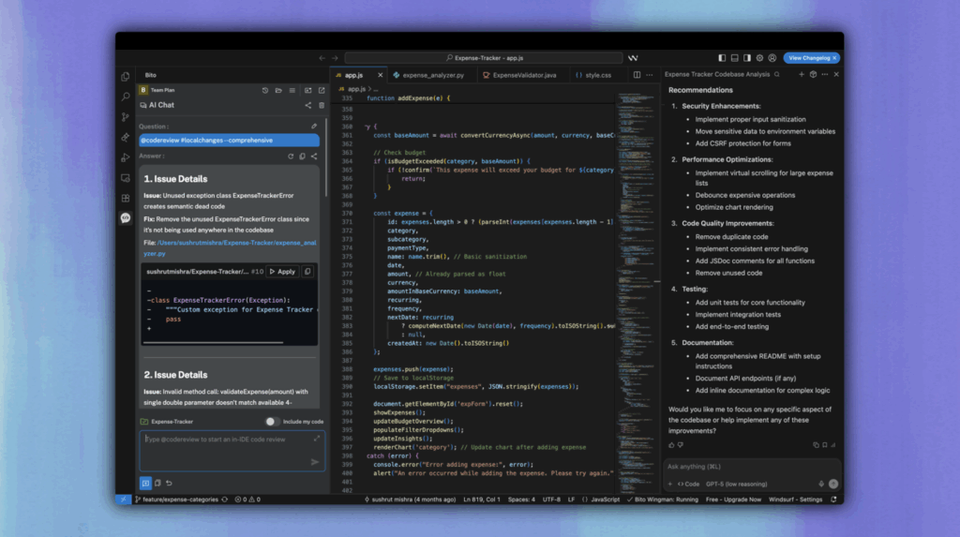Open the expense_analyzer.py file path link

(231, 248)
